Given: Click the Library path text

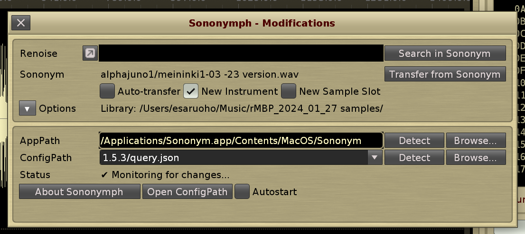Looking at the screenshot, I should point(242,108).
